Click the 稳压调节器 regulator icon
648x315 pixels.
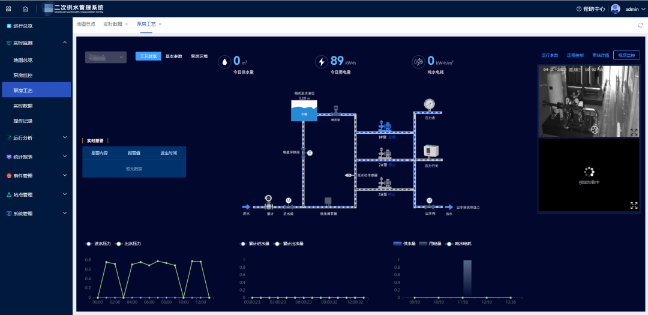[x=328, y=202]
